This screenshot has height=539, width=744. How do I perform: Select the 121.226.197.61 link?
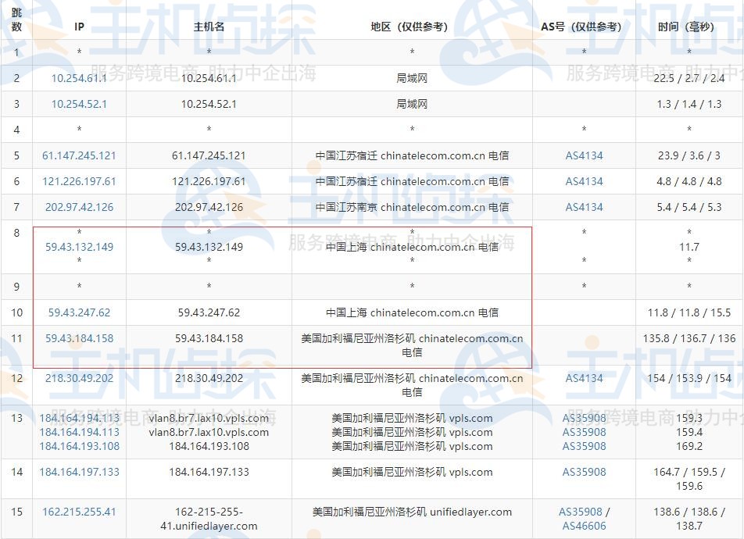[x=78, y=181]
